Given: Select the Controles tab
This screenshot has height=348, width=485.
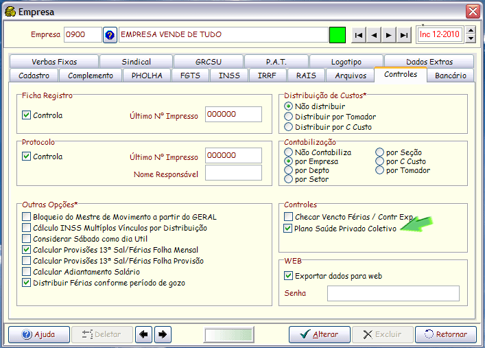Looking at the screenshot, I should [x=401, y=74].
